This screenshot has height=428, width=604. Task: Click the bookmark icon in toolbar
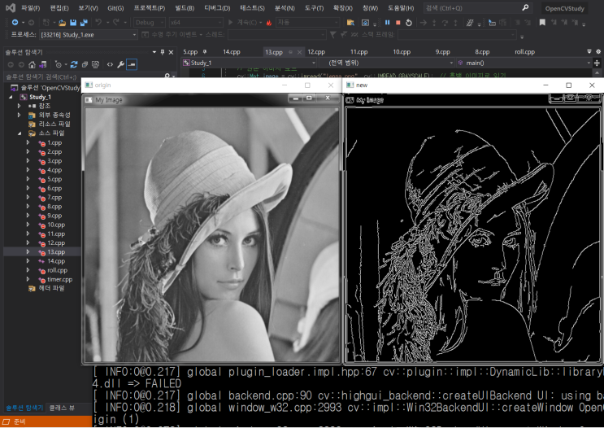(542, 22)
